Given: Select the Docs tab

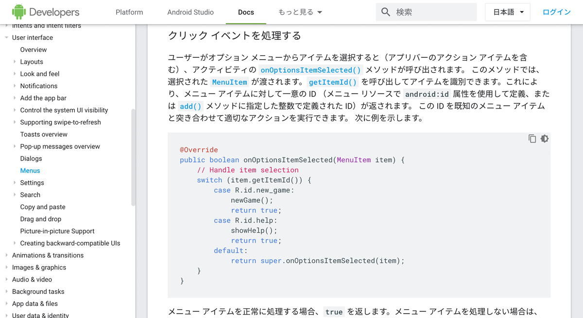Looking at the screenshot, I should [246, 12].
